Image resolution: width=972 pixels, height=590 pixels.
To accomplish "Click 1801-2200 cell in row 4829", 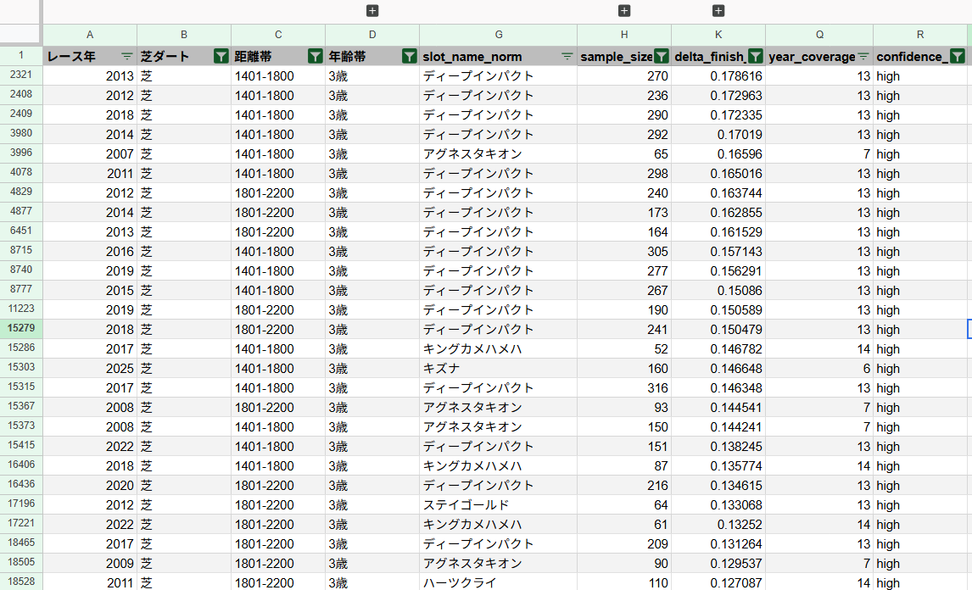I will click(x=278, y=192).
